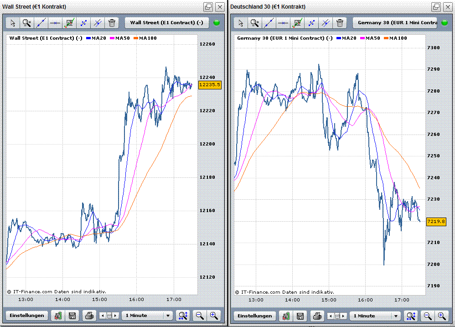Zoom in on the Wall Street chart

[214, 316]
